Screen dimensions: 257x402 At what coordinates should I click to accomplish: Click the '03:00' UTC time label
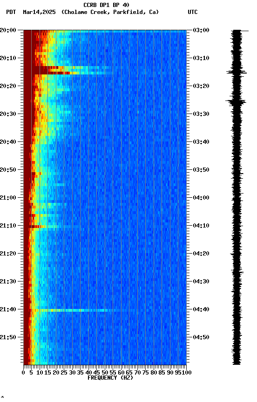tap(201, 30)
